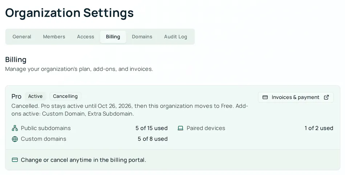Switch to the Members tab
Viewport: 345px width, 175px height.
[54, 37]
